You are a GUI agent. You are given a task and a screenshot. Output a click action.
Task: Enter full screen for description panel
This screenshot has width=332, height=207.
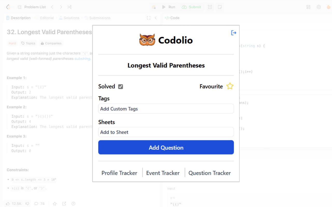pos(149,18)
